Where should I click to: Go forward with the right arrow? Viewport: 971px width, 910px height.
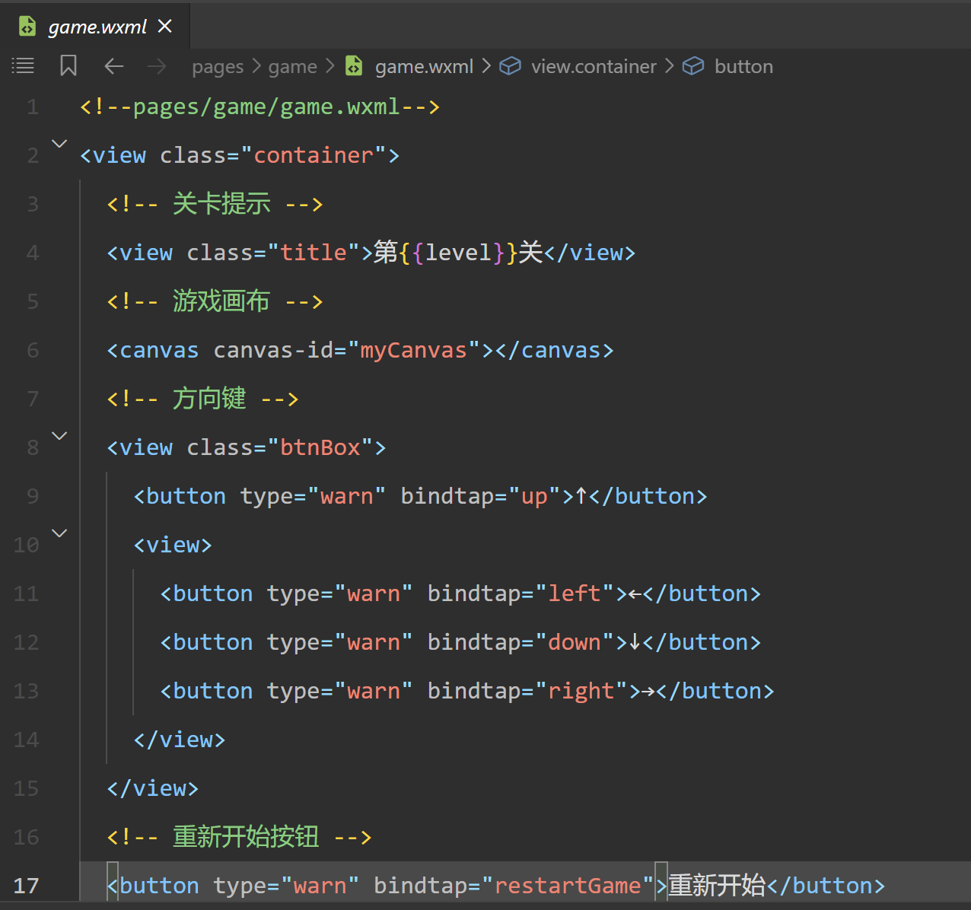(157, 66)
